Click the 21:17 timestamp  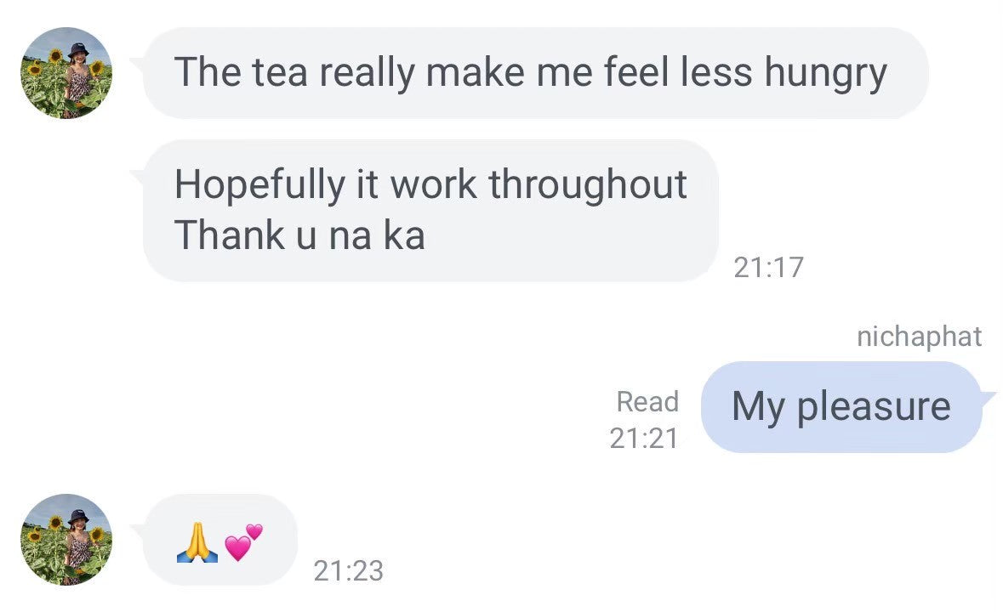pyautogui.click(x=767, y=268)
